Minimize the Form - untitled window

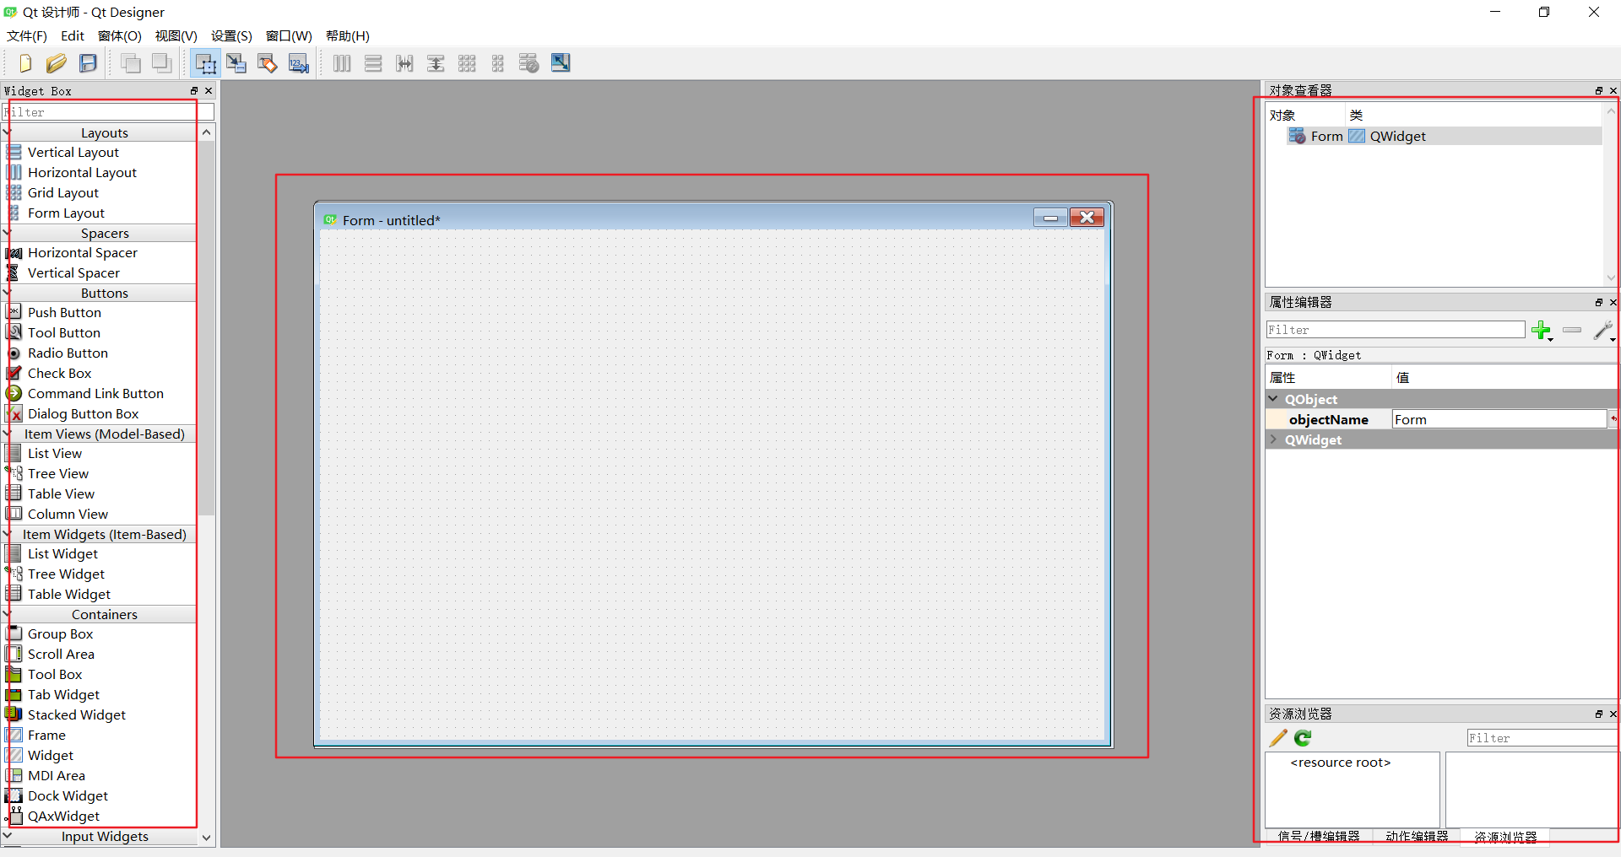(1050, 218)
